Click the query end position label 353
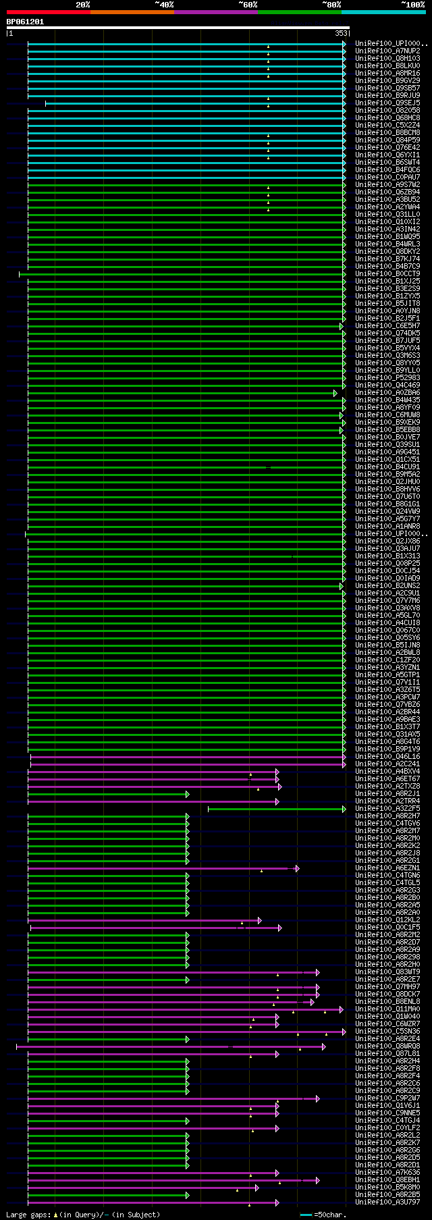Image resolution: width=432 pixels, height=1220 pixels. tap(340, 32)
